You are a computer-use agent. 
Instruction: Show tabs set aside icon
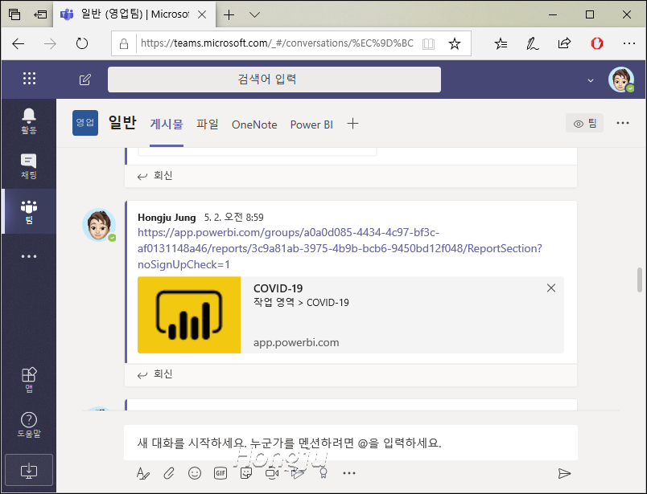14,14
